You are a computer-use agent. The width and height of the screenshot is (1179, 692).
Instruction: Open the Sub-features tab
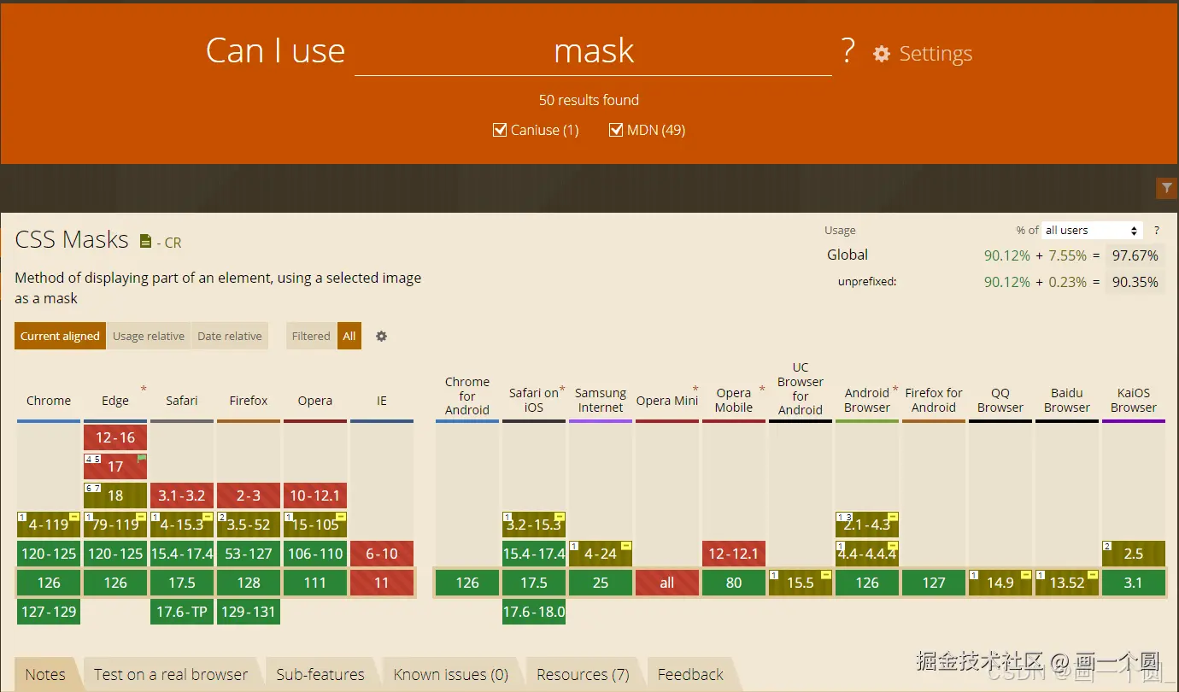(320, 674)
